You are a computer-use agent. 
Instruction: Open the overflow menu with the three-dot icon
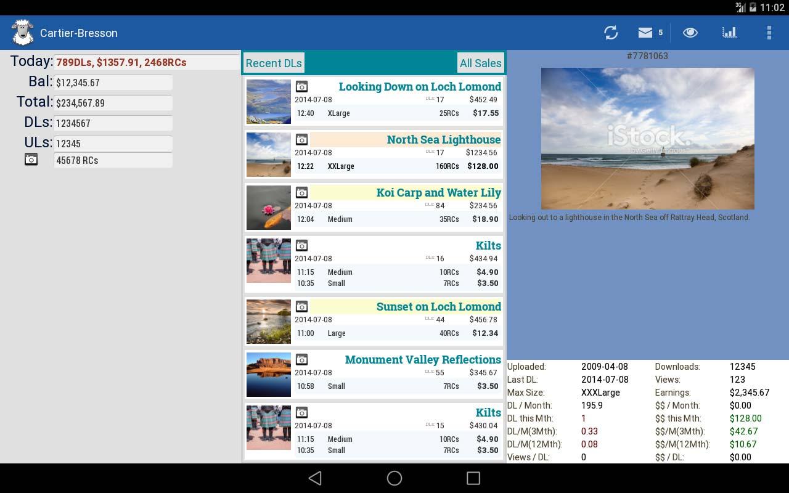[x=769, y=33]
